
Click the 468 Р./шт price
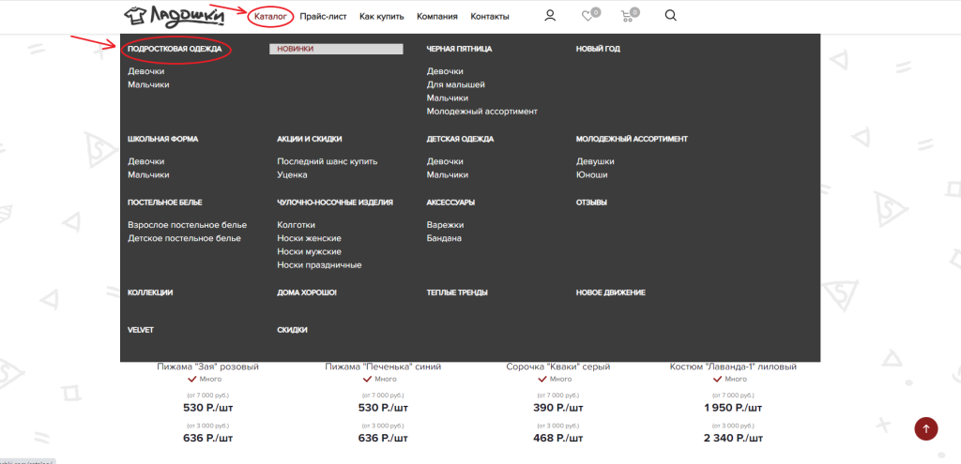coord(558,438)
